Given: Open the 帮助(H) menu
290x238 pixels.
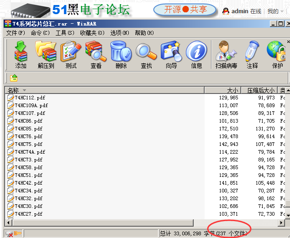Looking at the screenshot, I should pyautogui.click(x=144, y=33).
